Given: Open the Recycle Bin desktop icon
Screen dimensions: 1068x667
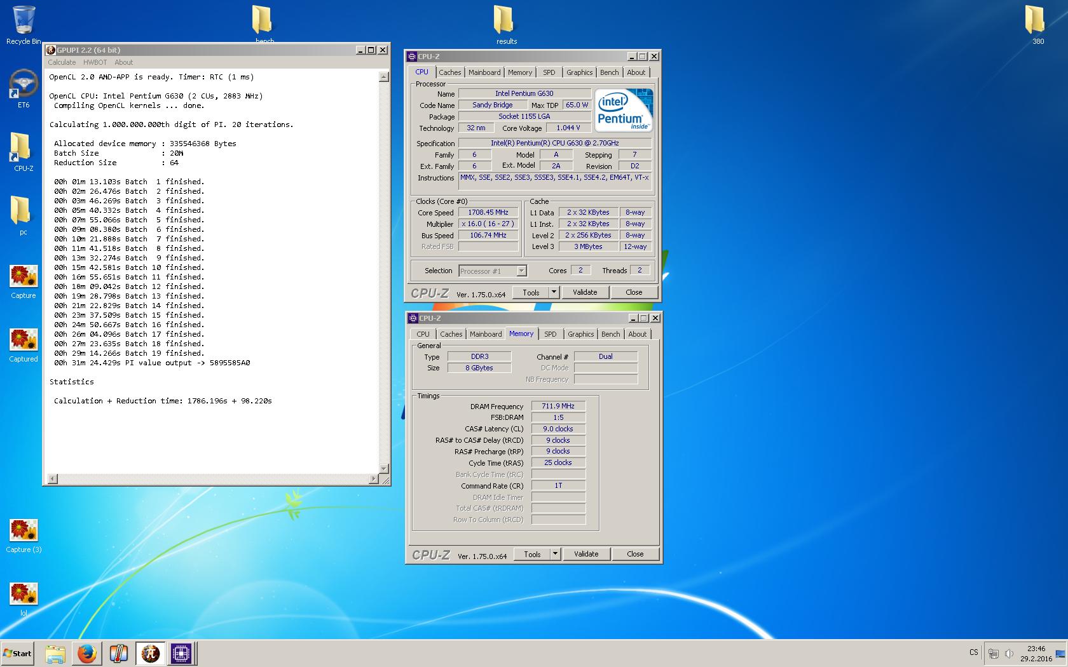Looking at the screenshot, I should point(24,25).
